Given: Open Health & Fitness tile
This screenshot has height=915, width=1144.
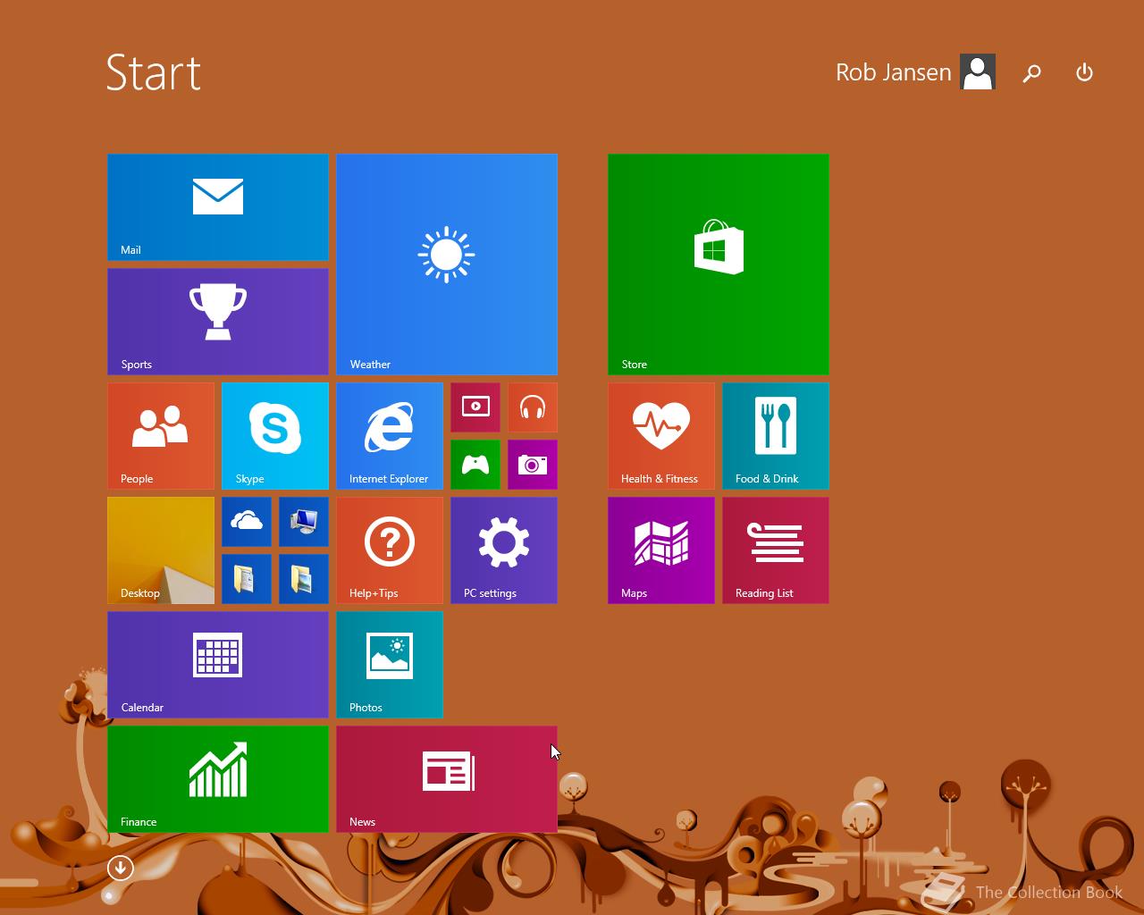Looking at the screenshot, I should click(x=661, y=436).
